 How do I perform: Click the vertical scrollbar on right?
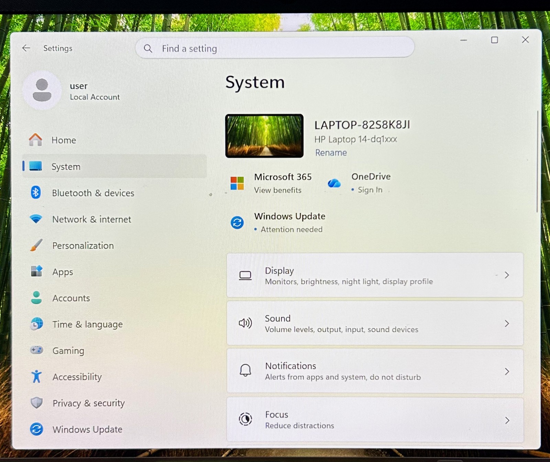(x=537, y=162)
